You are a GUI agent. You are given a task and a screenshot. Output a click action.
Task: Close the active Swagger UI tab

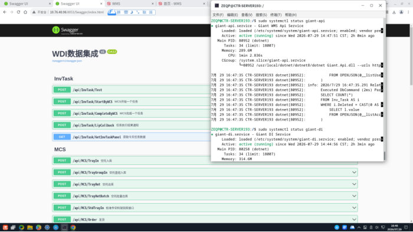coord(101,4)
